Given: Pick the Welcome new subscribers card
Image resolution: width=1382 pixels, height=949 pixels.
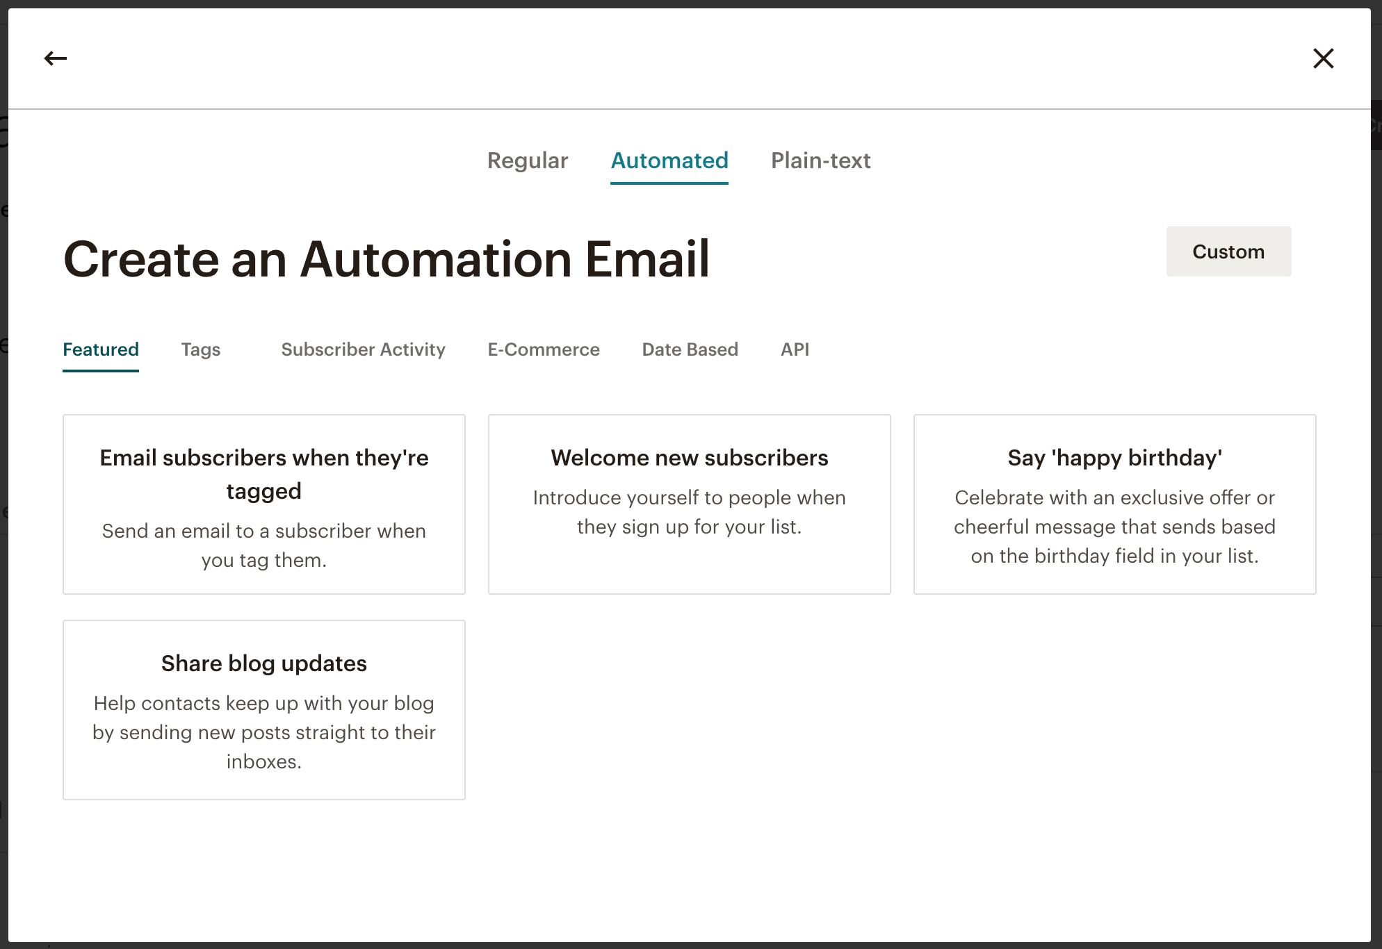Looking at the screenshot, I should (x=690, y=504).
